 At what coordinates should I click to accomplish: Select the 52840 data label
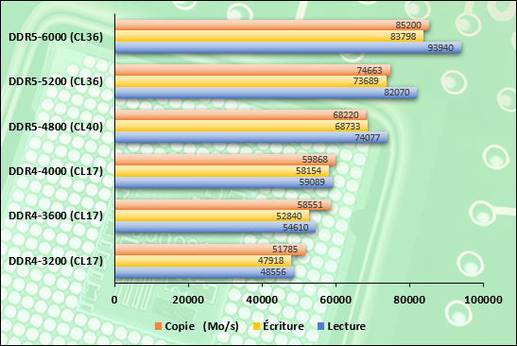tap(289, 216)
